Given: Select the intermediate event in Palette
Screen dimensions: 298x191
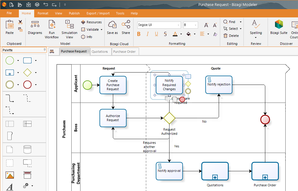Looking at the screenshot, I should 10,85.
